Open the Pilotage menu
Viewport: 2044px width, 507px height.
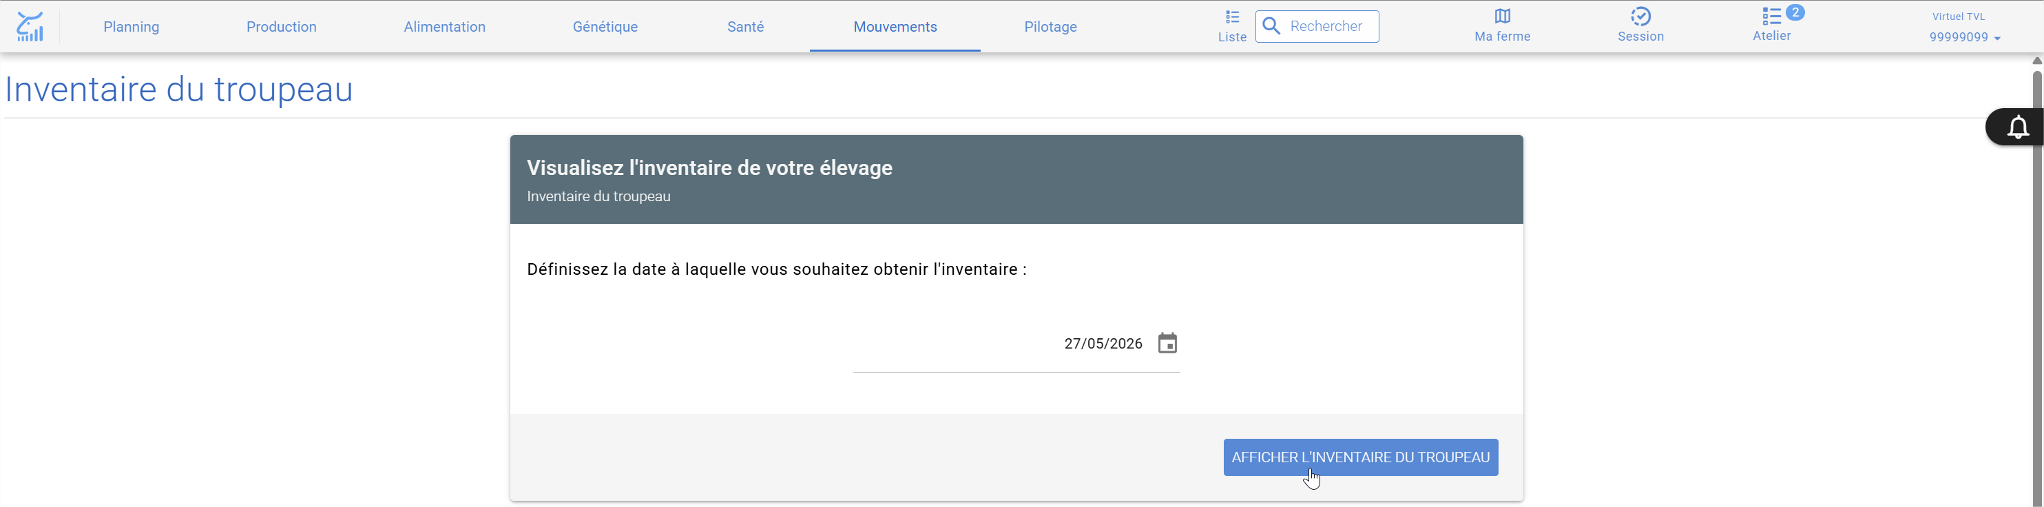[x=1050, y=27]
